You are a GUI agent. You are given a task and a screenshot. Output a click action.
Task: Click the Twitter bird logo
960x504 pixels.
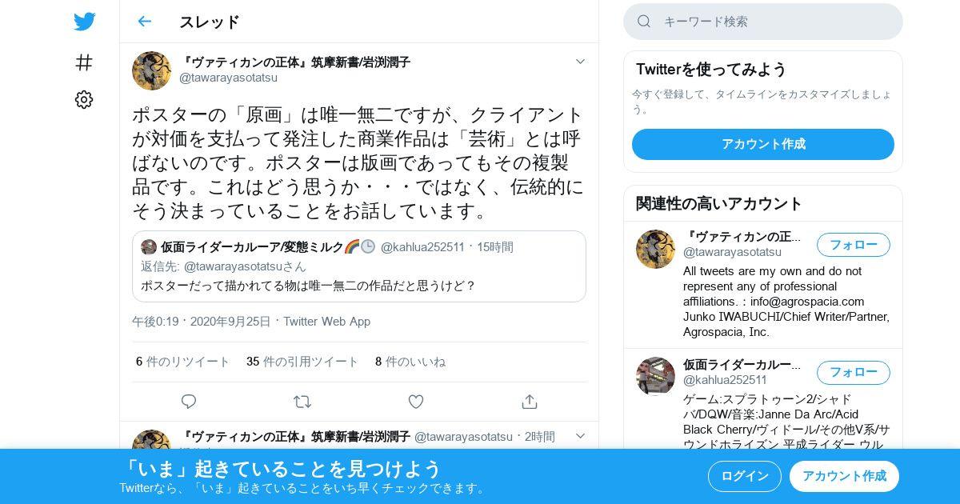pyautogui.click(x=84, y=22)
